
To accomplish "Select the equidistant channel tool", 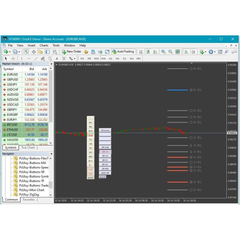I will point(43,58).
